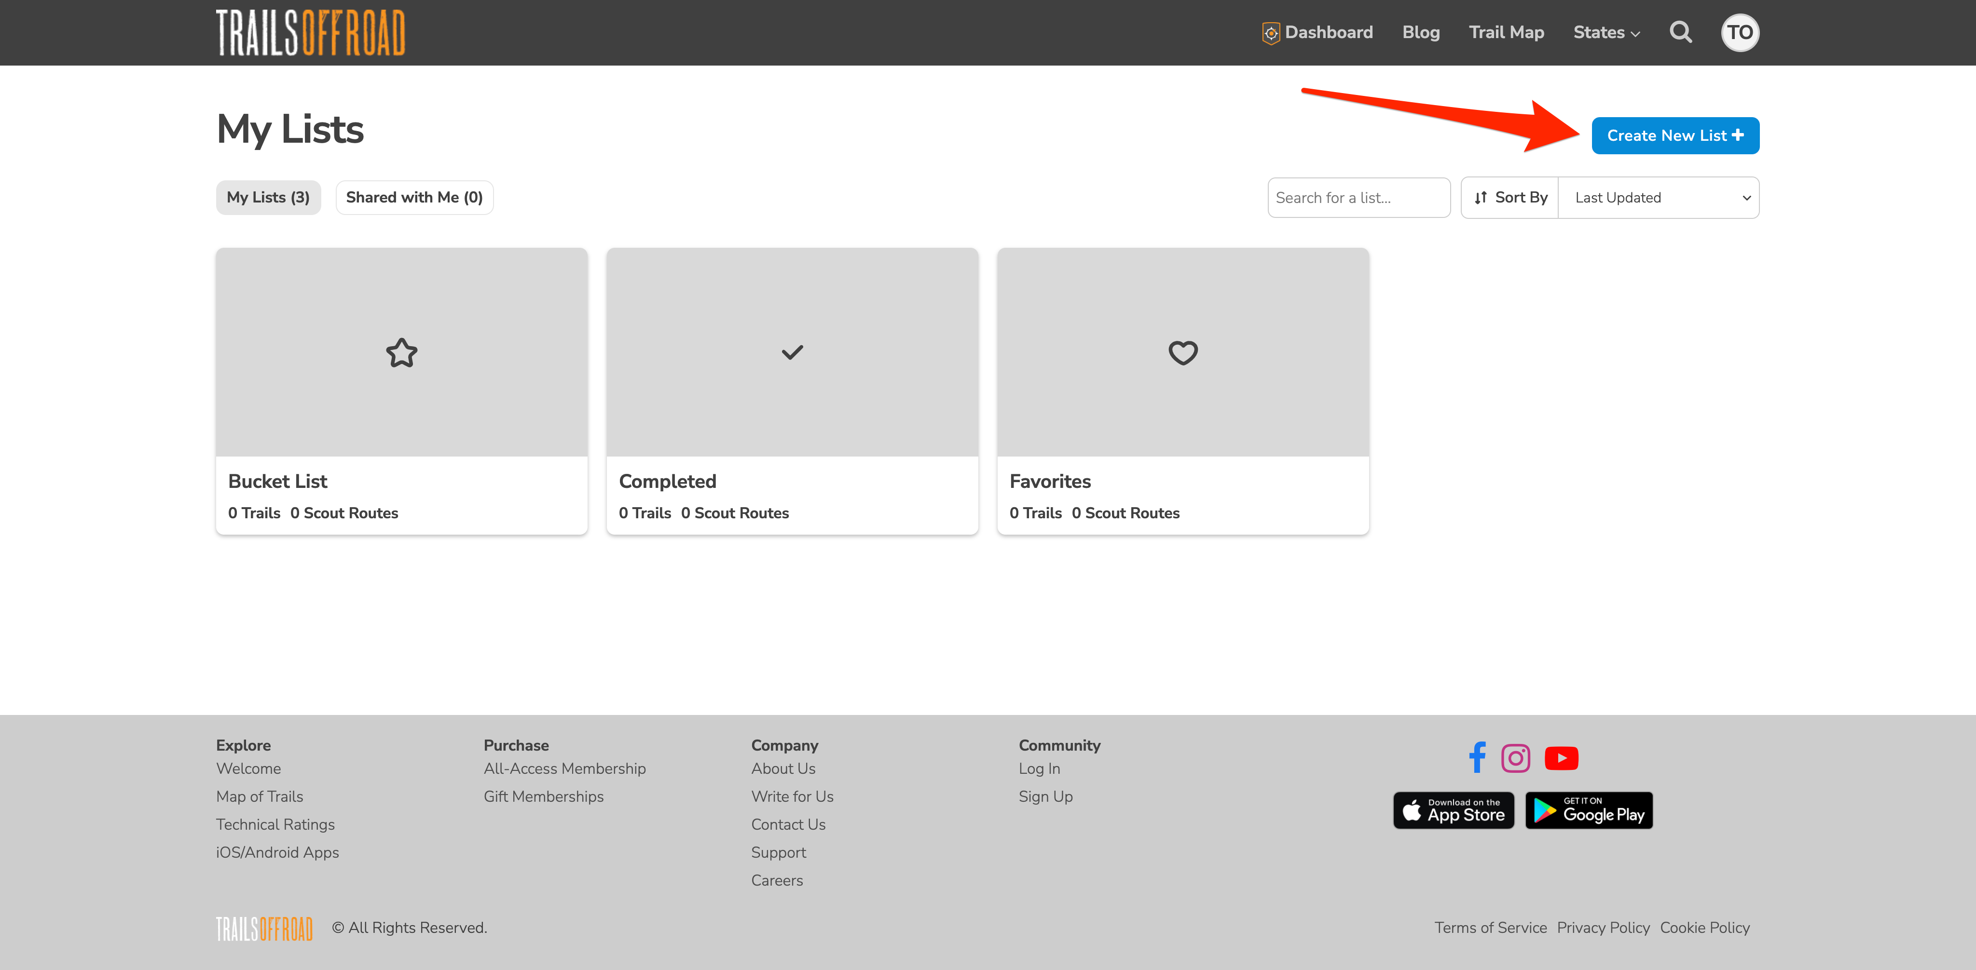Viewport: 1976px width, 970px height.
Task: Focus the Search for a list field
Action: pyautogui.click(x=1358, y=198)
